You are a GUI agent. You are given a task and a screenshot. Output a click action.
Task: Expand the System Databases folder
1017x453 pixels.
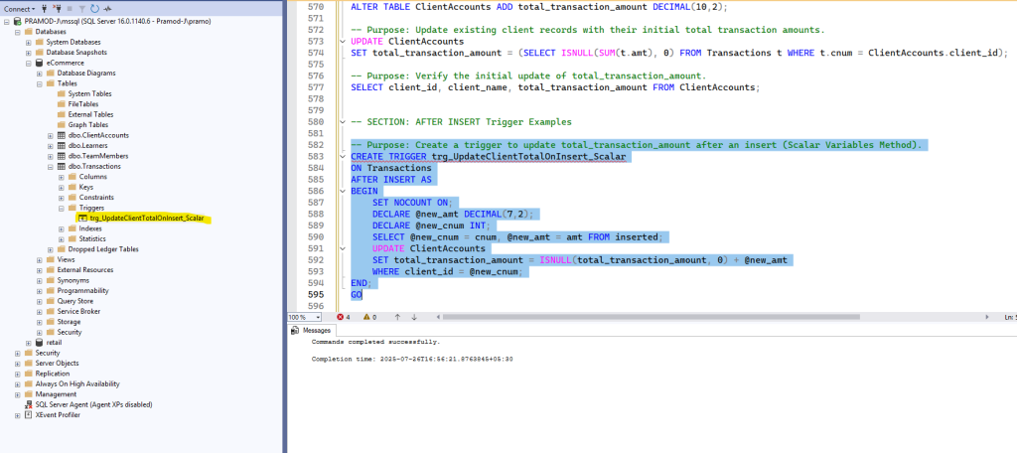(x=29, y=42)
